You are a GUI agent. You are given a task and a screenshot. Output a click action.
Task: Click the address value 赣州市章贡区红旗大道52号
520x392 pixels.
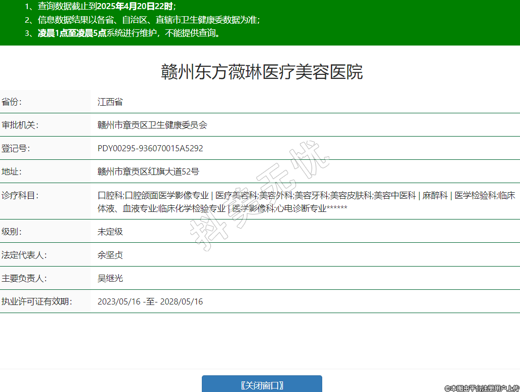click(x=148, y=171)
